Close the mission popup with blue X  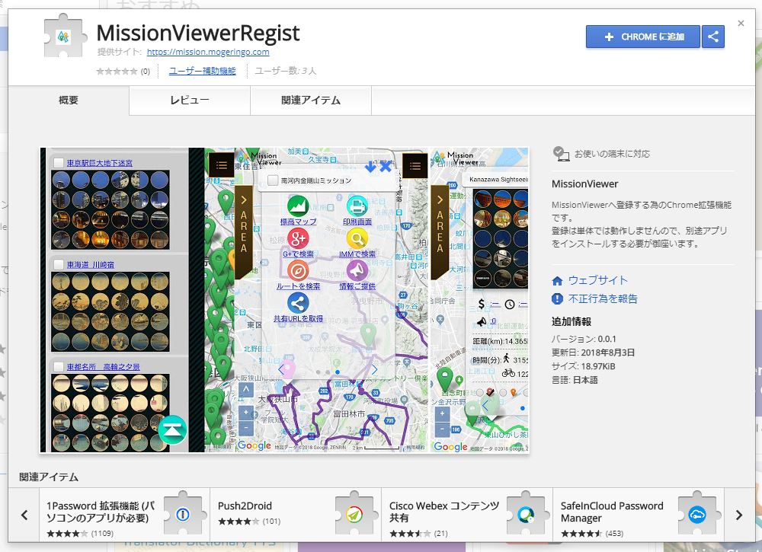[386, 167]
